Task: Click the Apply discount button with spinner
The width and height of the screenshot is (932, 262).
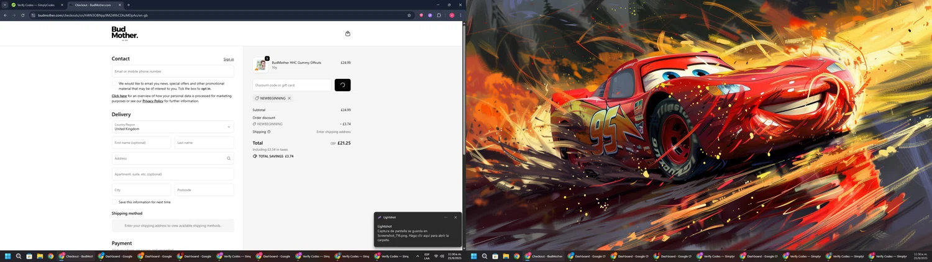Action: point(342,85)
